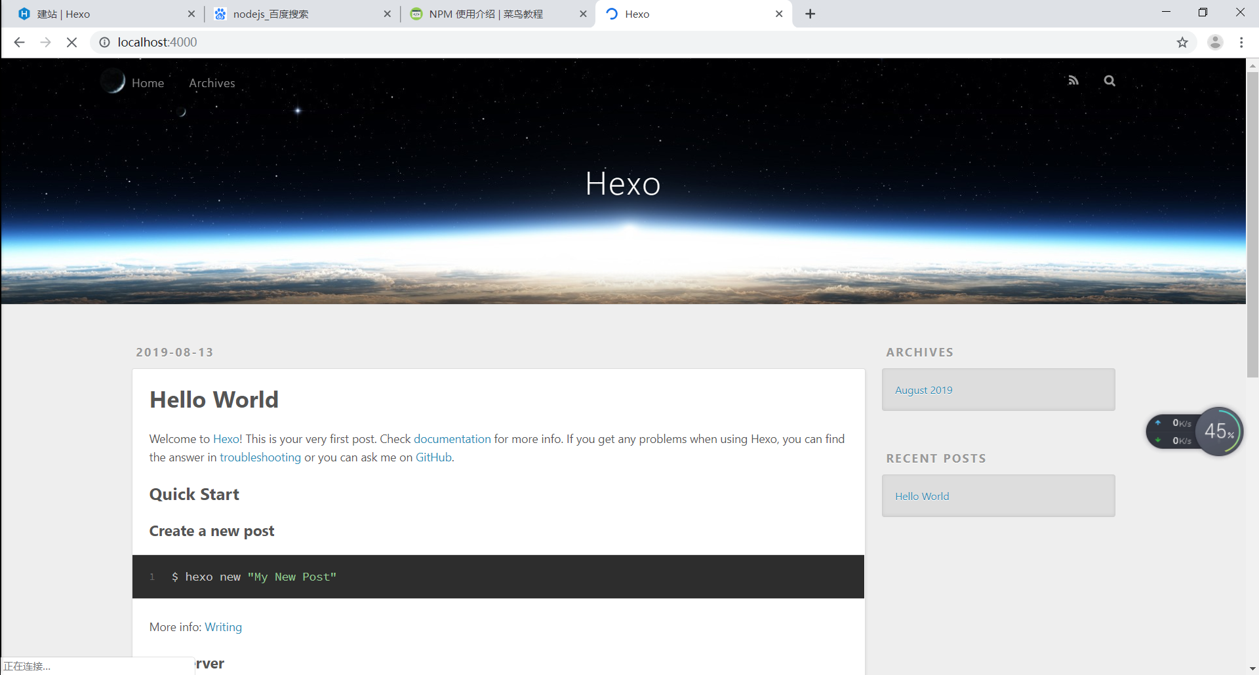1259x675 pixels.
Task: Open the Writing more-info link
Action: click(x=223, y=627)
